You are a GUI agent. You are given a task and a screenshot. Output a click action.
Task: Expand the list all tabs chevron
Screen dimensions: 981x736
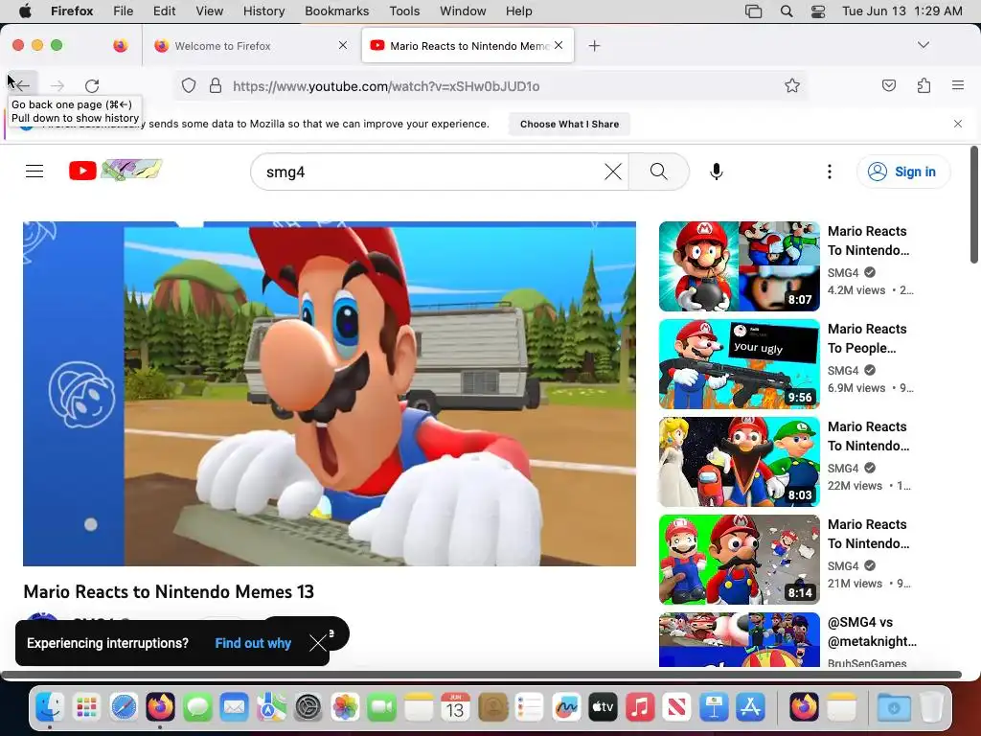(924, 45)
